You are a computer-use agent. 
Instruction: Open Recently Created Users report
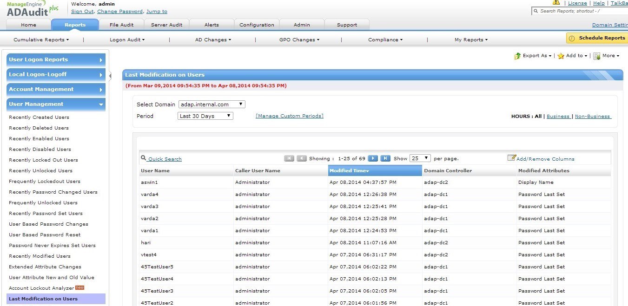coord(39,117)
